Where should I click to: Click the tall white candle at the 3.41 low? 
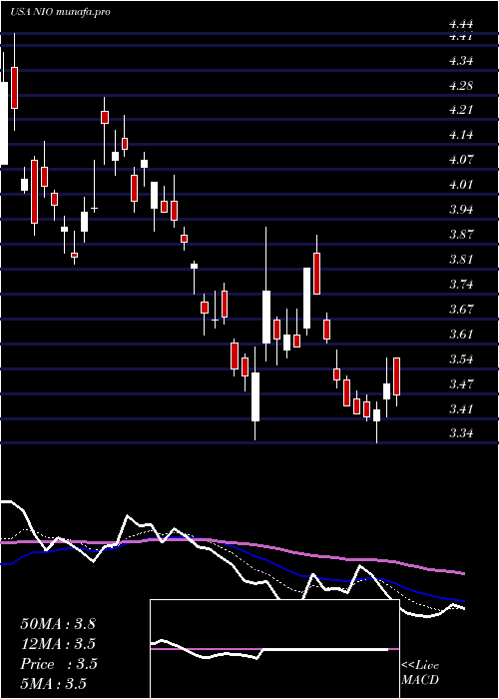pos(255,396)
